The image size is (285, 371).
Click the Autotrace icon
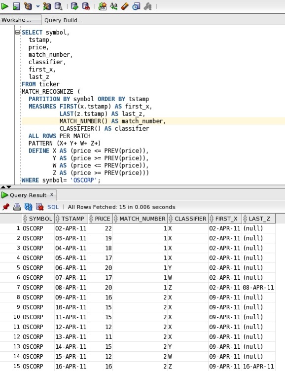(47, 6)
